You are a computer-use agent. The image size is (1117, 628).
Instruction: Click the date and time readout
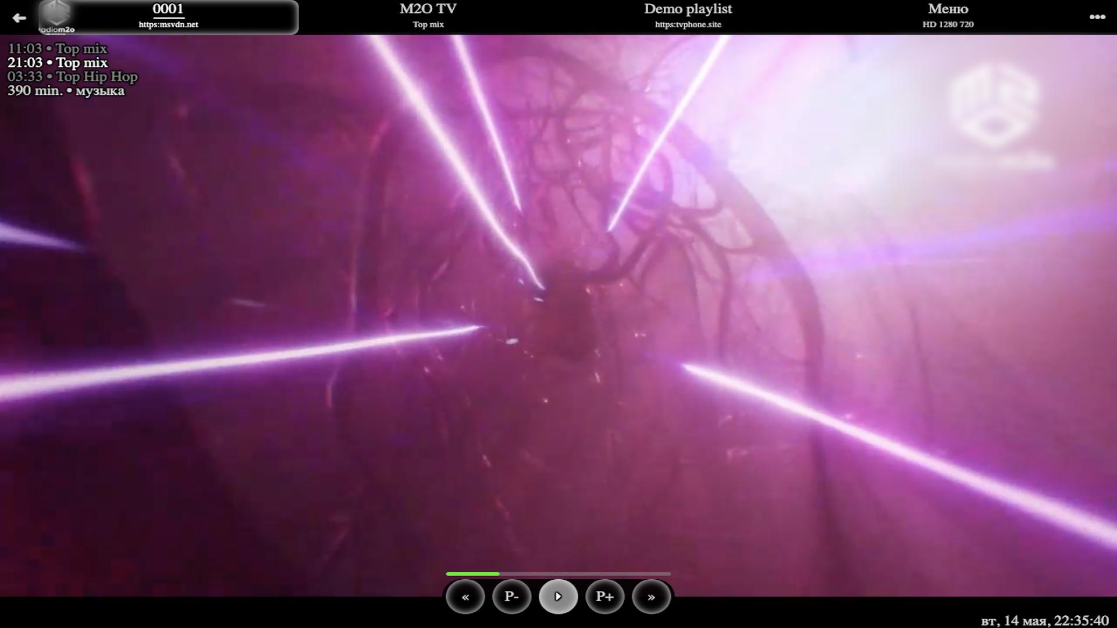1044,620
